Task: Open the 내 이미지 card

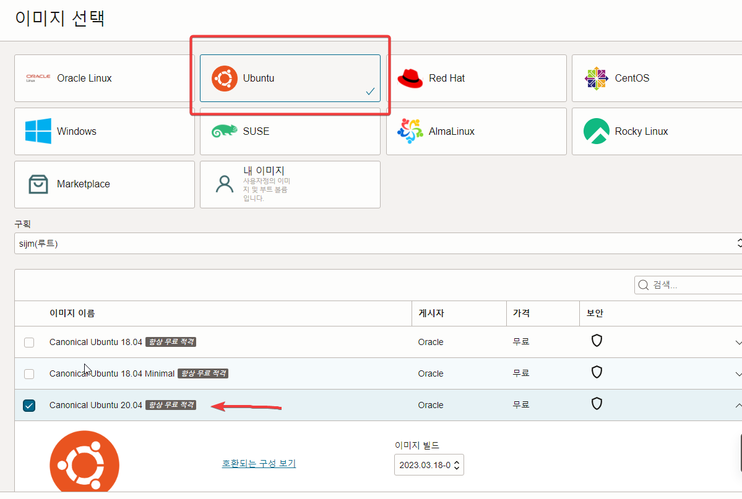Action: point(290,184)
